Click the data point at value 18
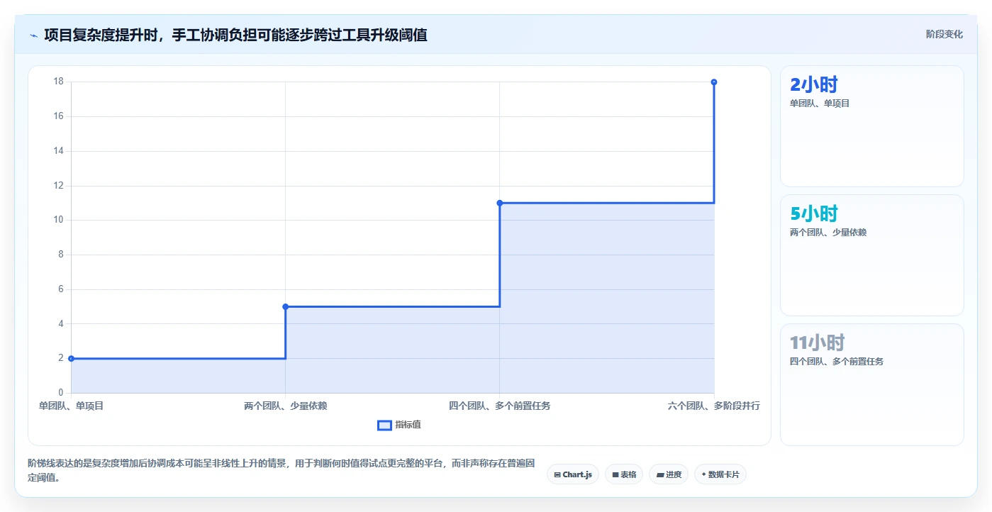The width and height of the screenshot is (992, 512). 713,82
